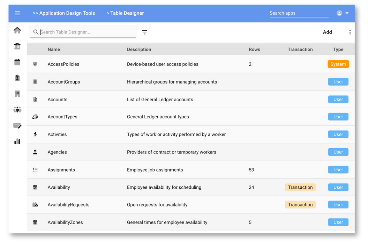The width and height of the screenshot is (368, 243).
Task: Select the calendar icon in sidebar
Action: [x=17, y=62]
